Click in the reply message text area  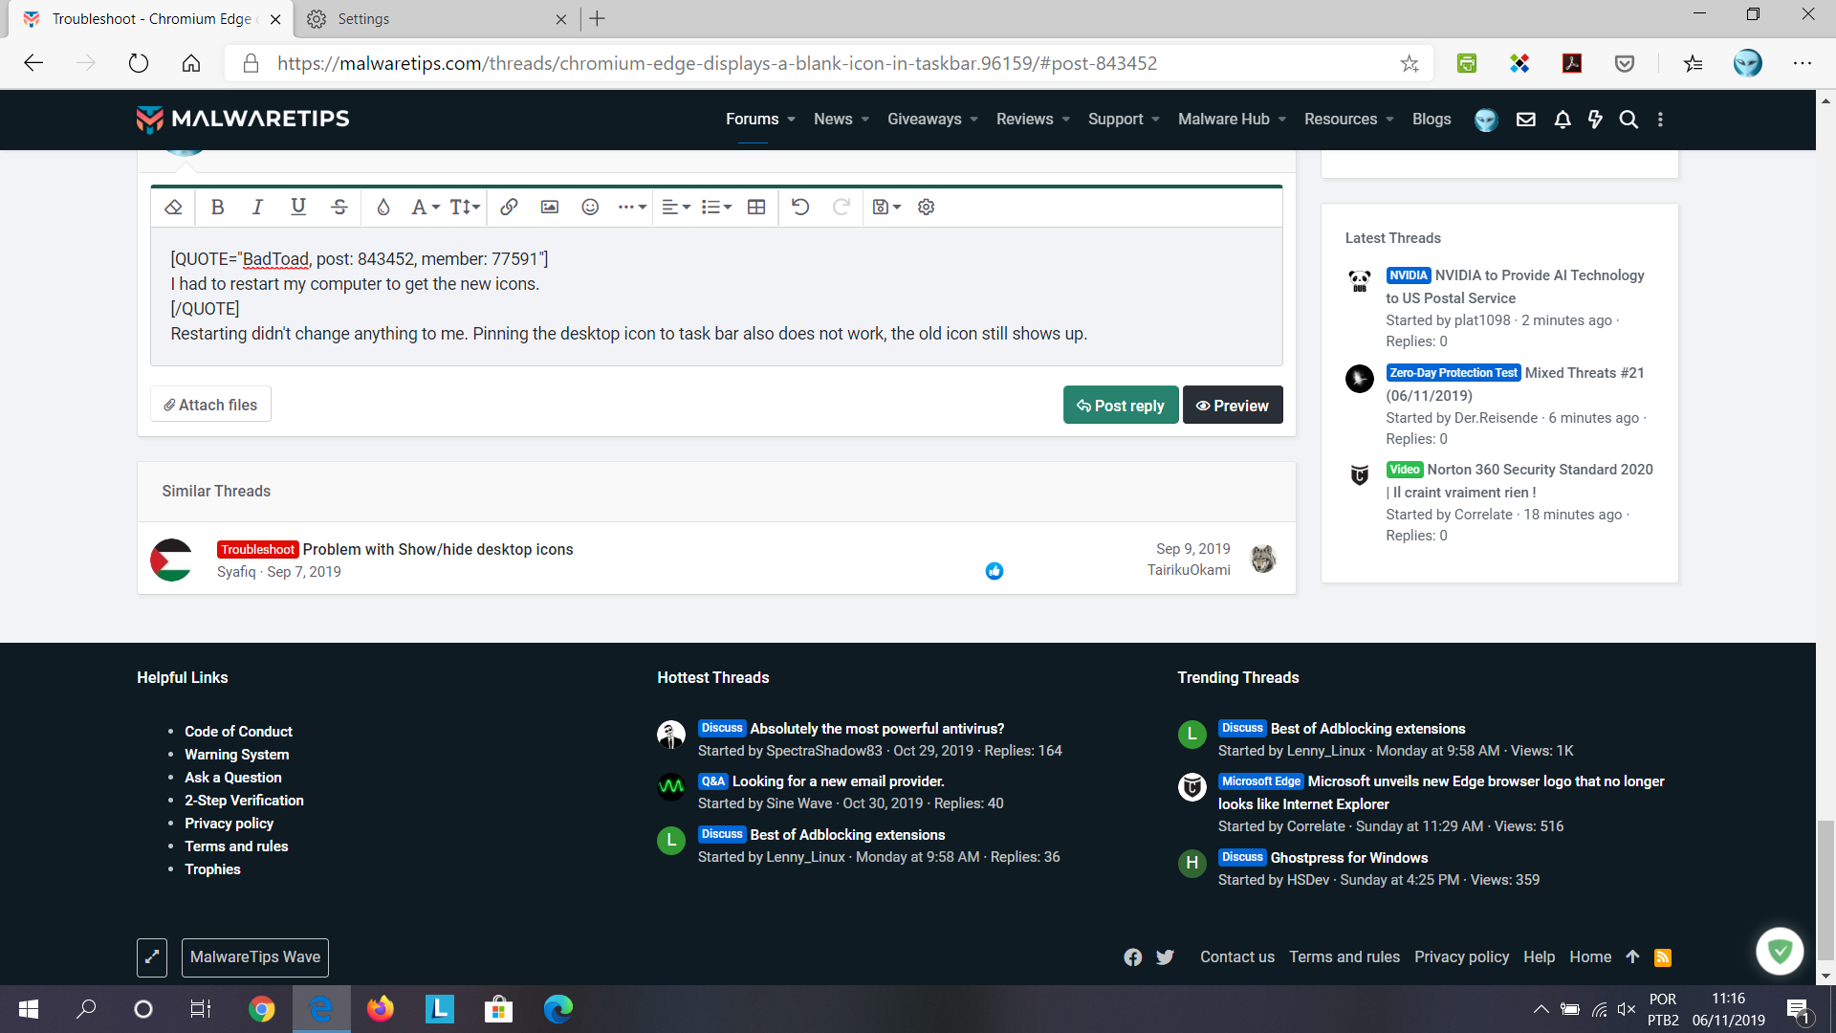tap(715, 297)
